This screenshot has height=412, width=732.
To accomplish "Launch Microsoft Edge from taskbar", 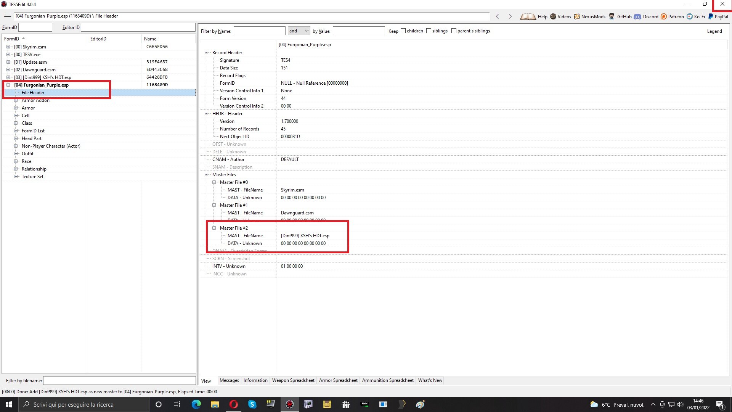I will click(196, 404).
